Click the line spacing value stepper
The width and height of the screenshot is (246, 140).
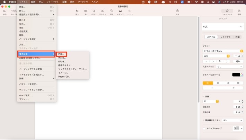(x=243, y=102)
